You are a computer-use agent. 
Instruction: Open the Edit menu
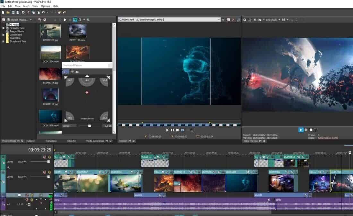[x=10, y=6]
